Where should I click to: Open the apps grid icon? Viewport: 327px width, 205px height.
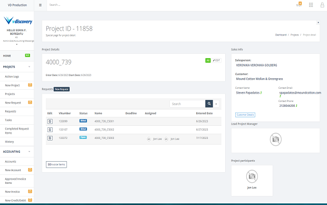pyautogui.click(x=311, y=5)
